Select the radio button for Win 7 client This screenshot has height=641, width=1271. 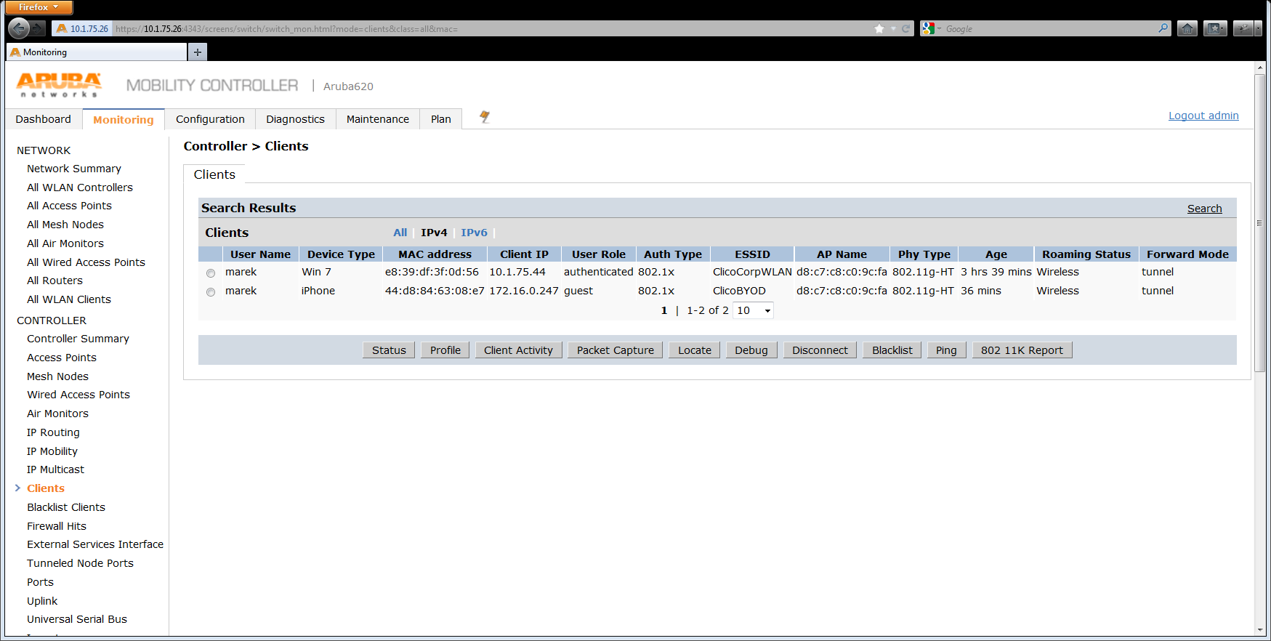(x=211, y=273)
